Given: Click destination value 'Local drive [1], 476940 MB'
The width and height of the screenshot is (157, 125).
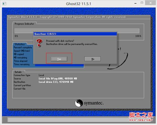Looking at the screenshot, I should 56,82.
